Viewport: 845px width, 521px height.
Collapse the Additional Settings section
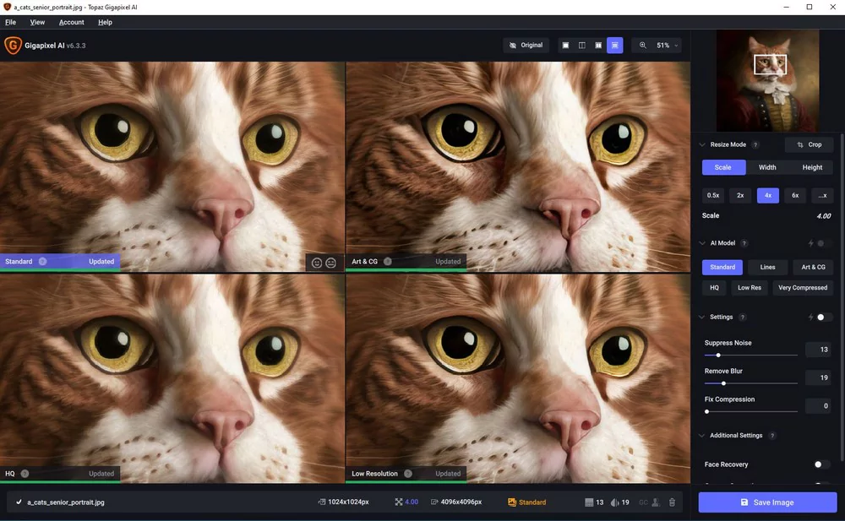pos(701,436)
